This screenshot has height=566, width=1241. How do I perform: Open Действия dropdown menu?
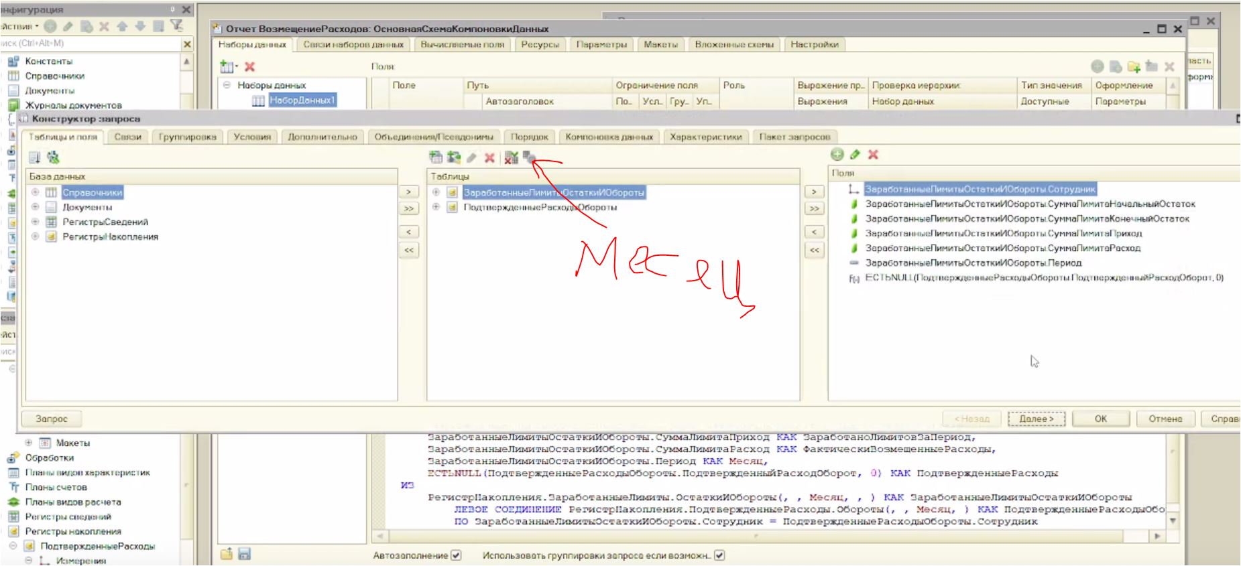[20, 26]
